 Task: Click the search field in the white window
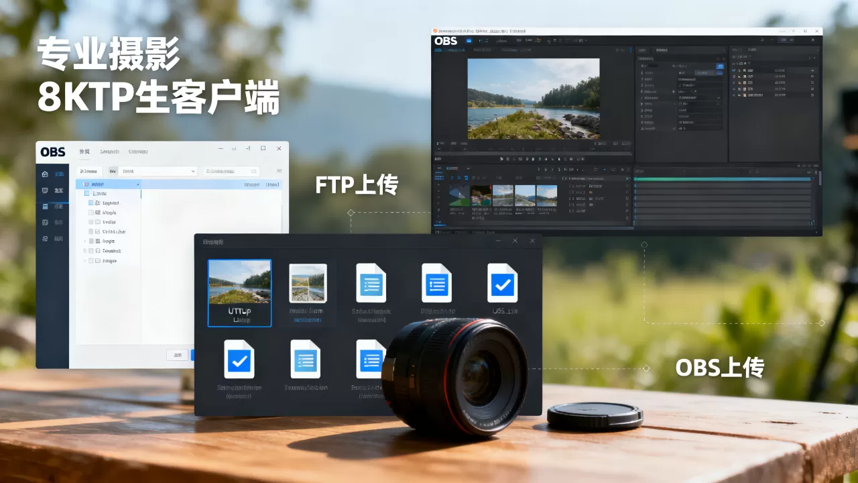tap(231, 172)
